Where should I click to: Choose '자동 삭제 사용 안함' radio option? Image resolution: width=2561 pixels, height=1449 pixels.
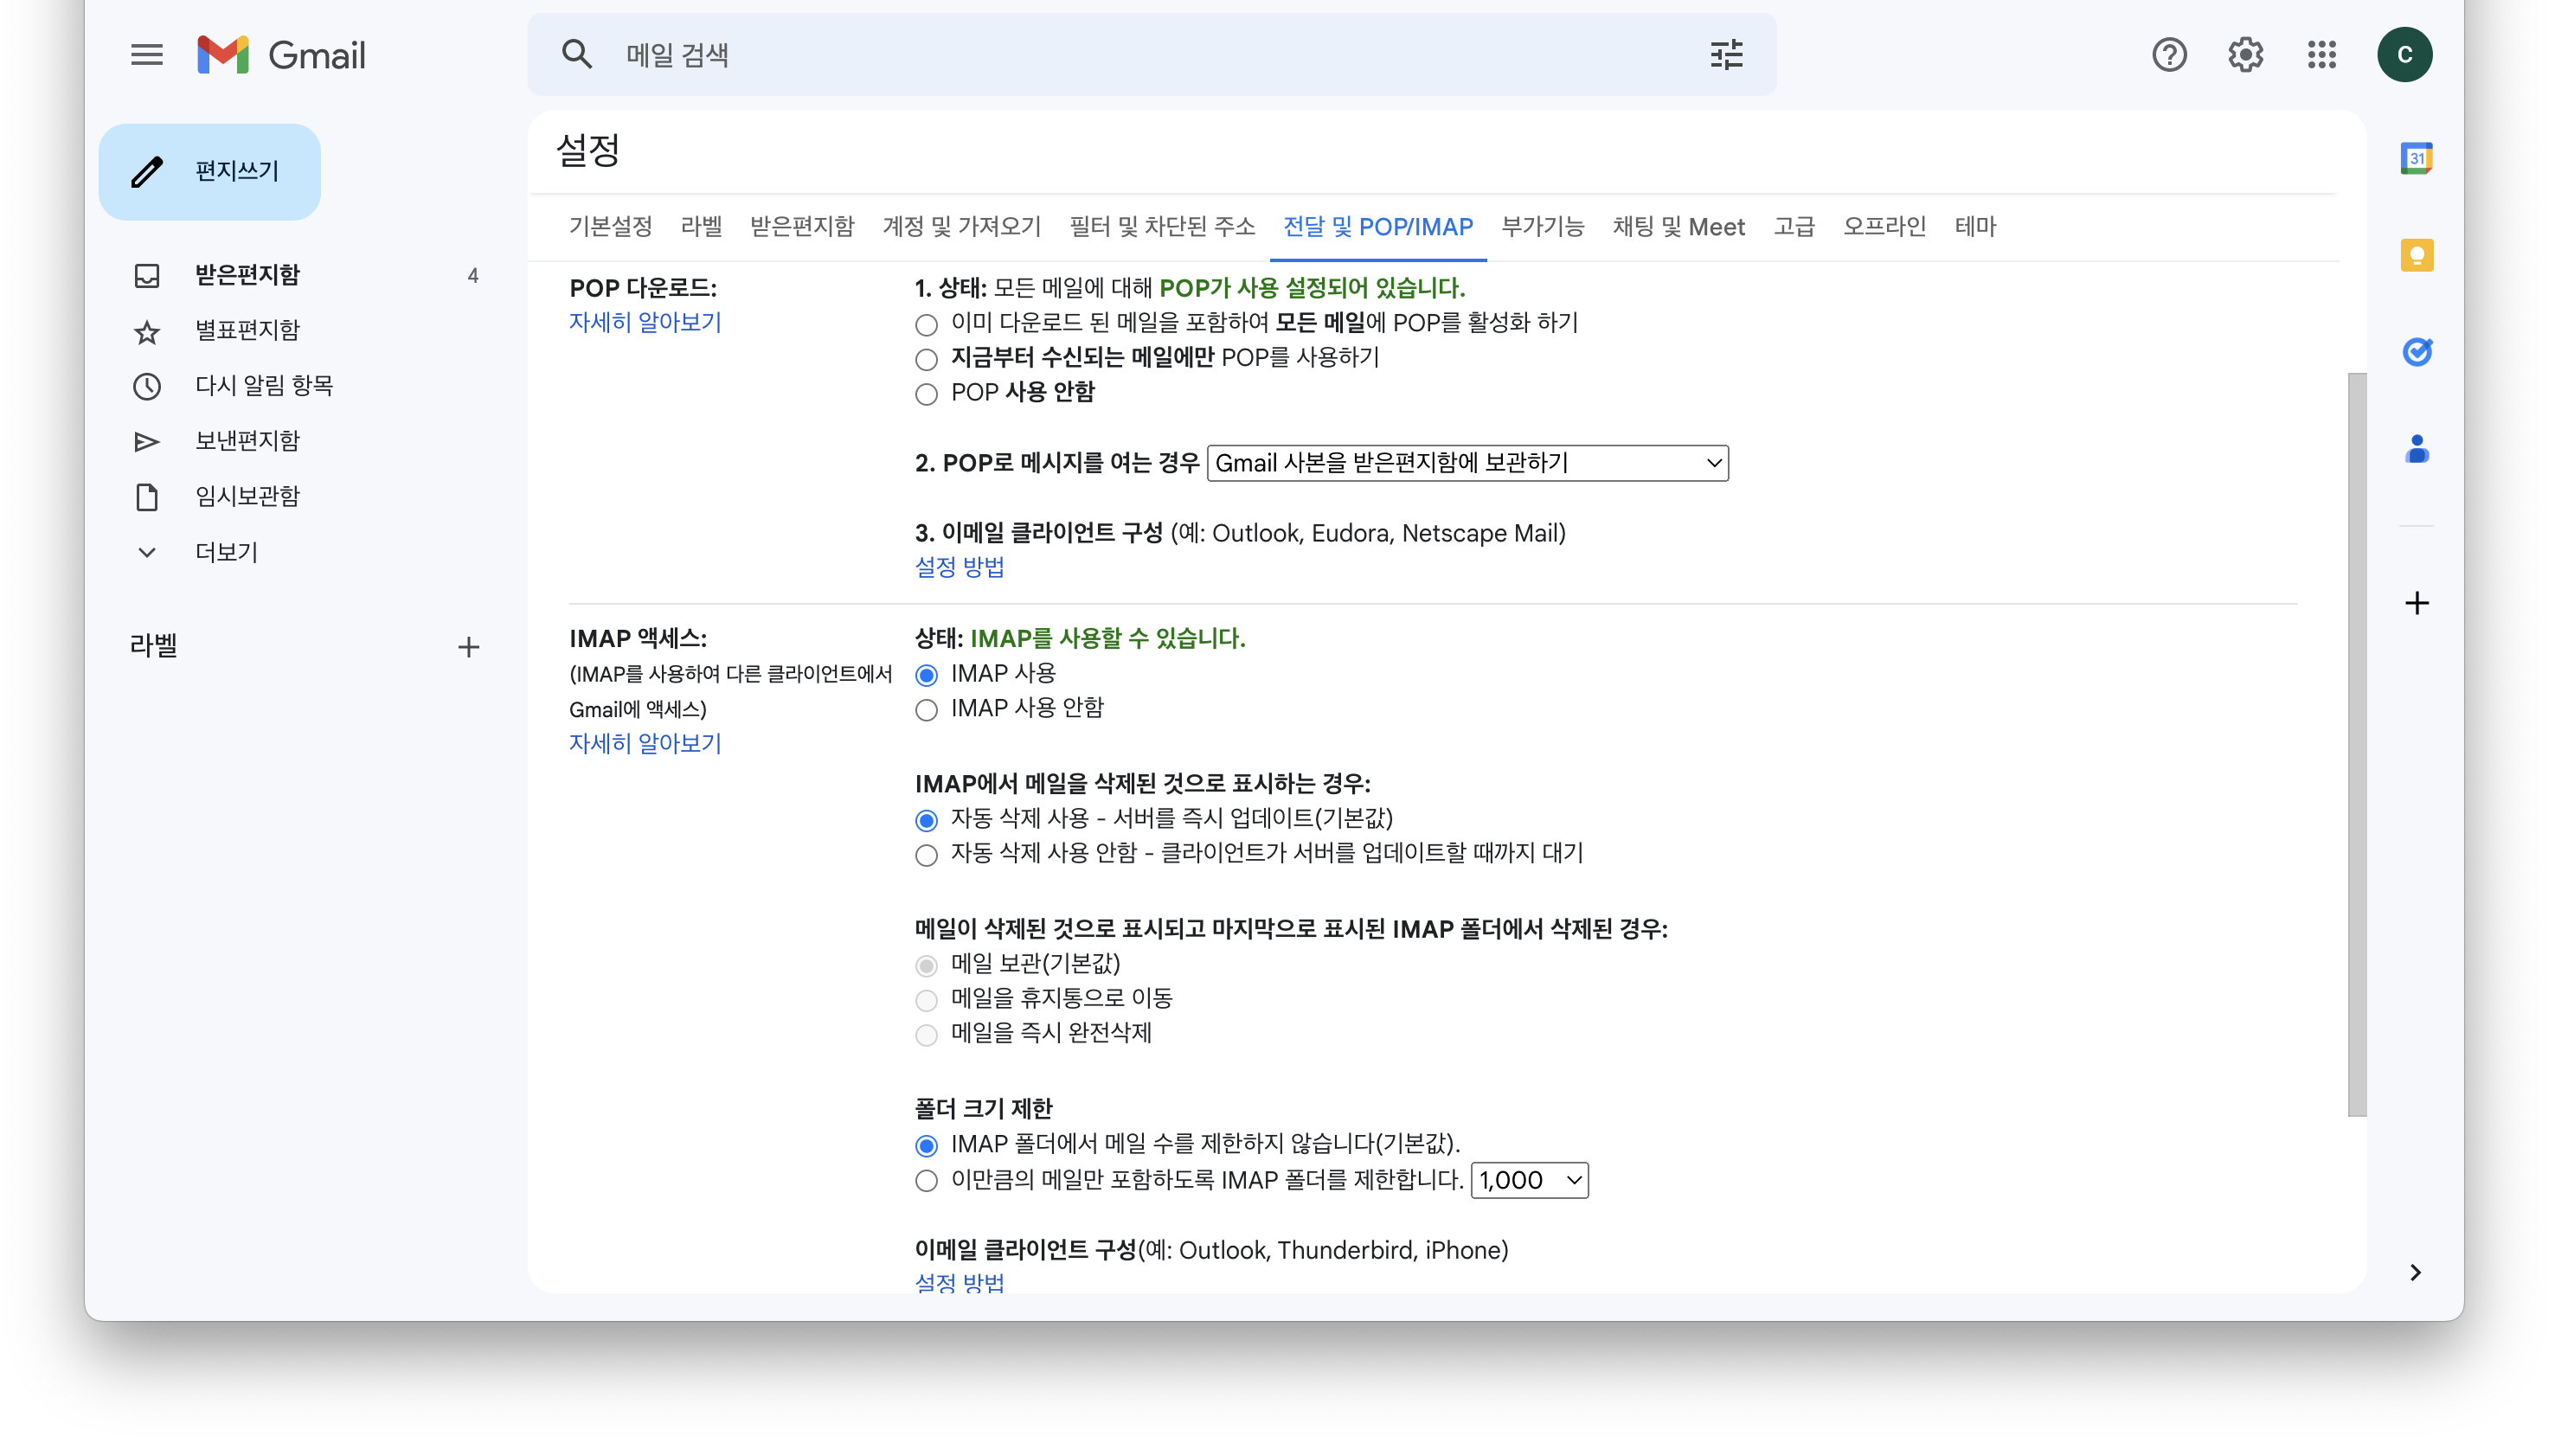point(926,855)
